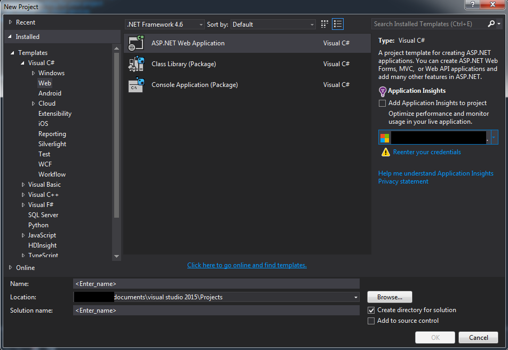
Task: Click the Cancel button
Action: (x=478, y=337)
